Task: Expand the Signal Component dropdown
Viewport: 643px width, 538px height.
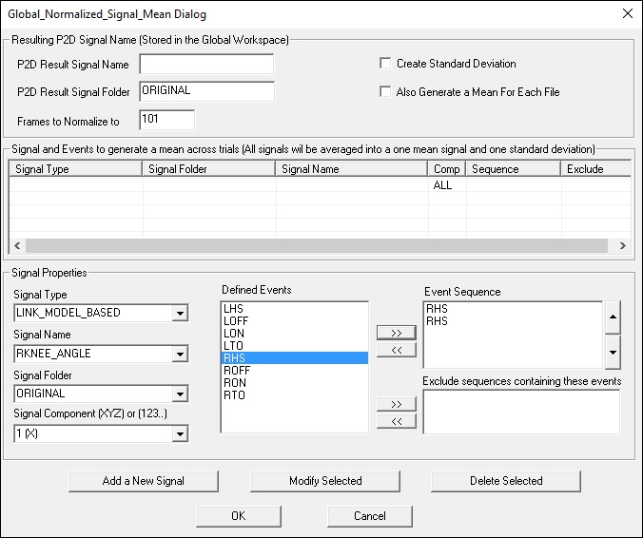Action: 180,434
